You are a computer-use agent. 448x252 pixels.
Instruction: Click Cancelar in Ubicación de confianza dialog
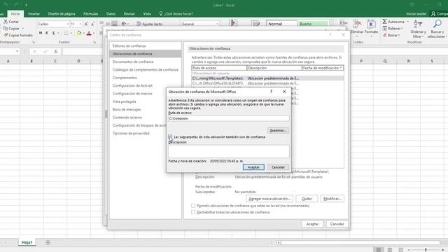[x=278, y=167]
